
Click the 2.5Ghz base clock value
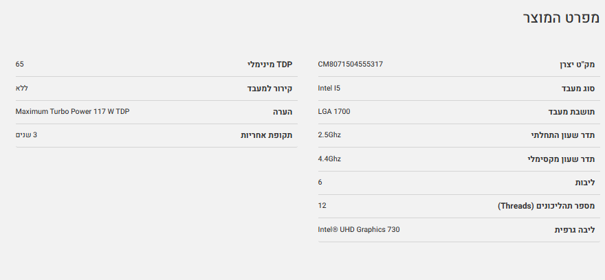tap(329, 135)
